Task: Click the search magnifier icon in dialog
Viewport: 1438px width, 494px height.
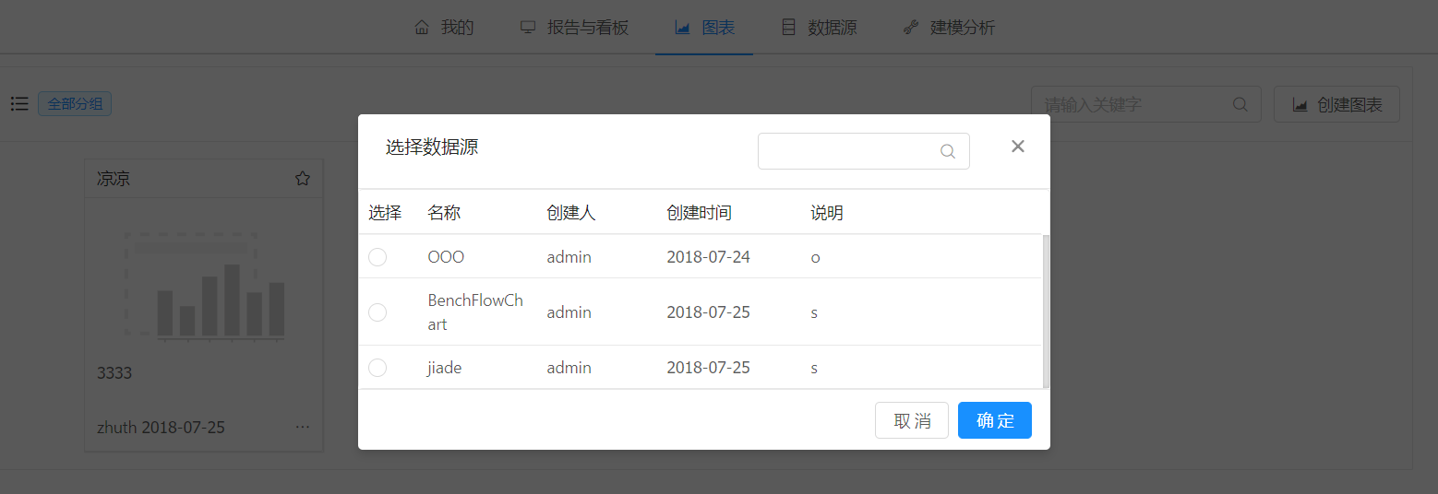Action: (x=947, y=151)
